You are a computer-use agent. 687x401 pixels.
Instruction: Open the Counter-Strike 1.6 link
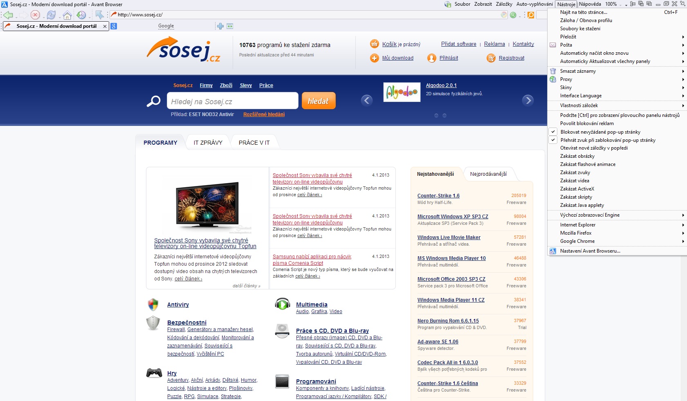(438, 196)
